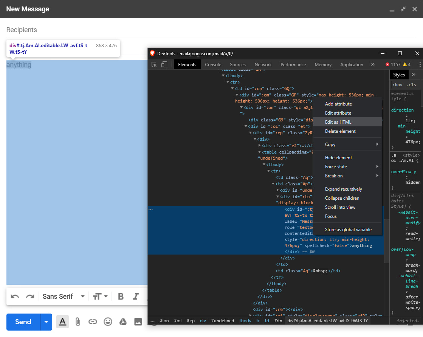
Task: Toggle .cls element classes button
Action: tap(411, 85)
